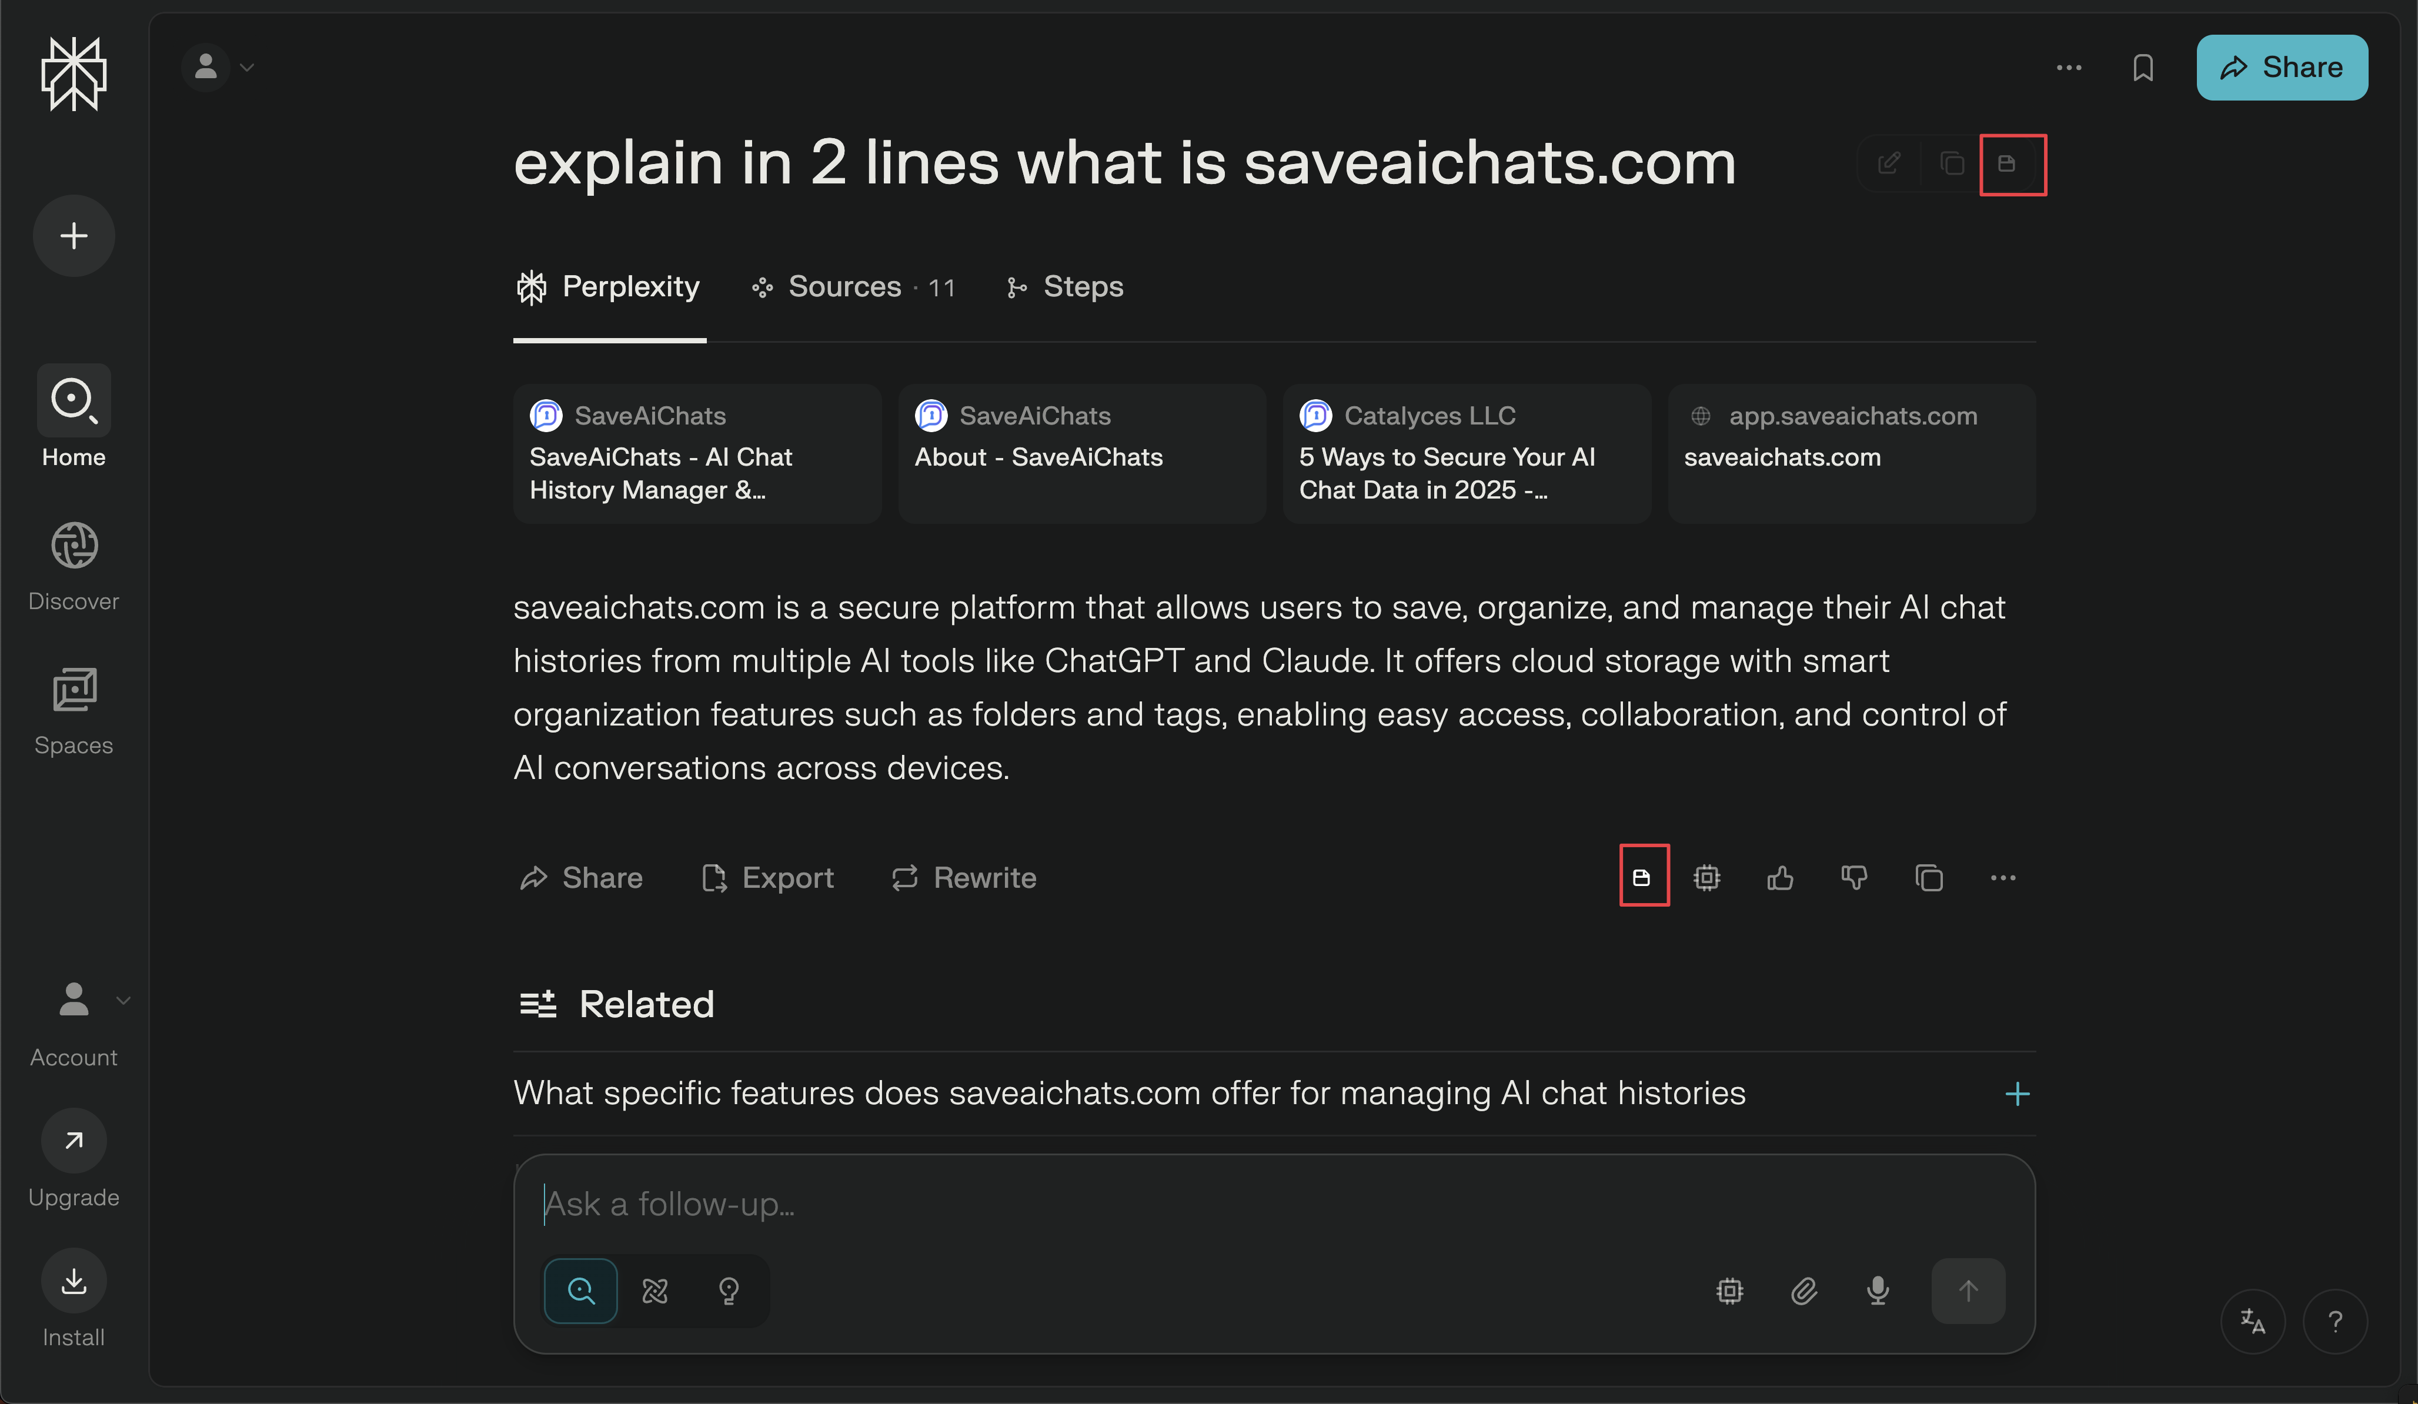
Task: Click the query title text
Action: [x=1124, y=163]
